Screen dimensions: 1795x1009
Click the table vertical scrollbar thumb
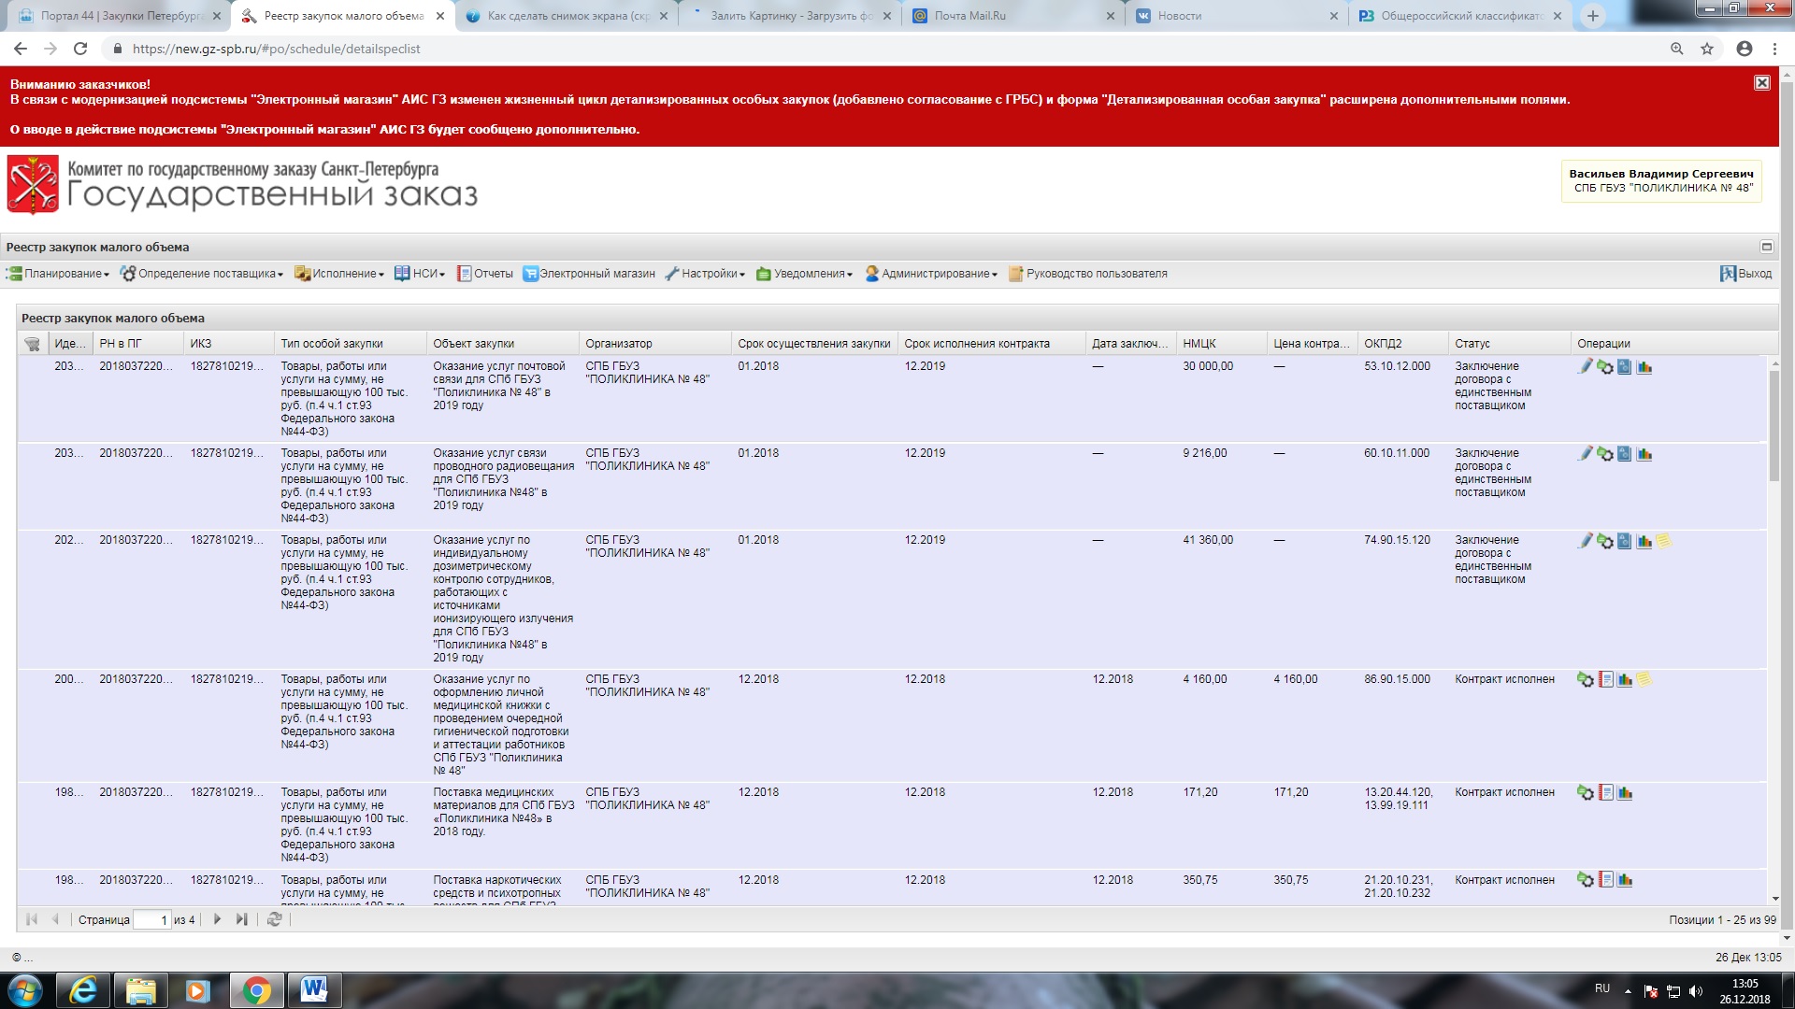pyautogui.click(x=1773, y=425)
